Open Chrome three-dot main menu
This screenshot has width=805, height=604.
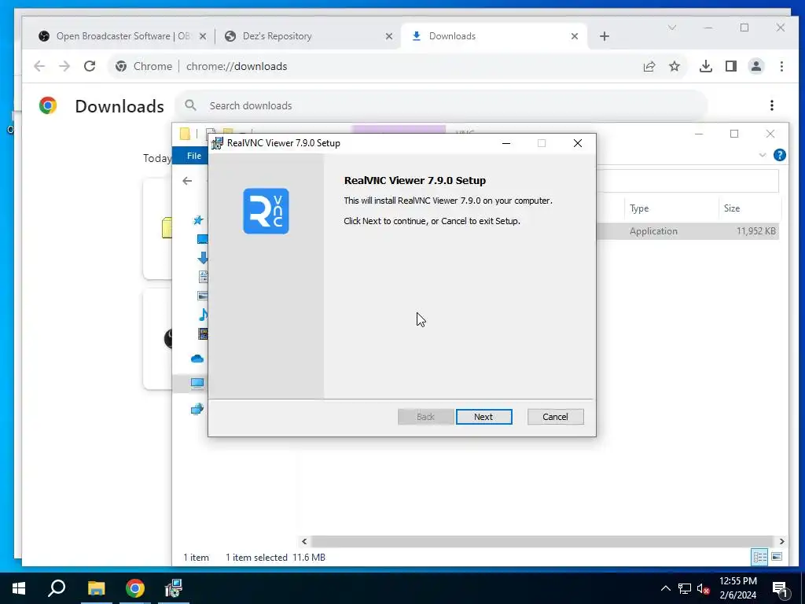click(781, 66)
